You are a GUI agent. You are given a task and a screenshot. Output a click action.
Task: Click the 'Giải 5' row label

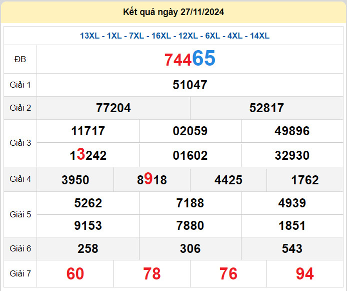click(20, 215)
